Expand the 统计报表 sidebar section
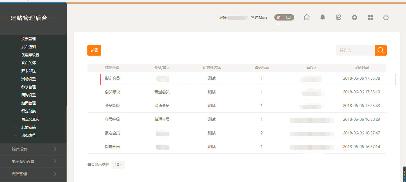The image size is (406, 182). pyautogui.click(x=33, y=149)
